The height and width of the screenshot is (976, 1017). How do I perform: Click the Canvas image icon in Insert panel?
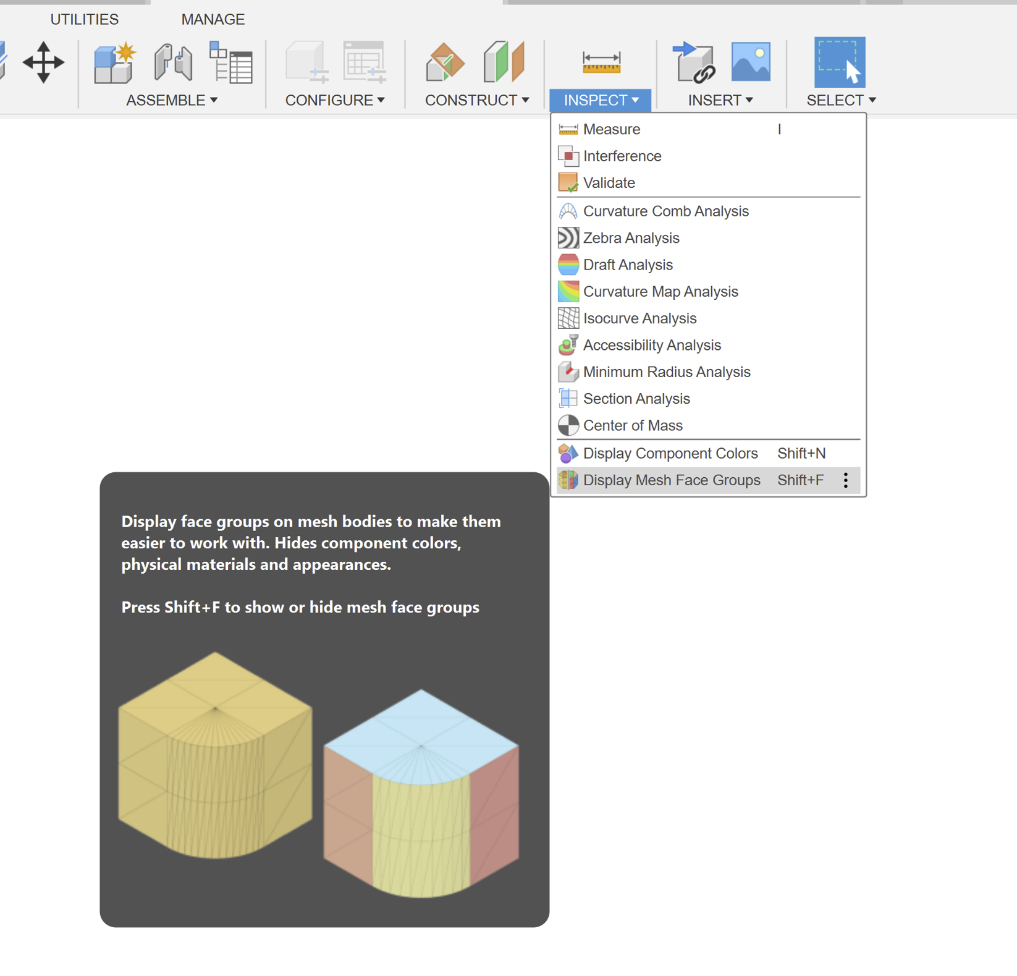tap(751, 62)
